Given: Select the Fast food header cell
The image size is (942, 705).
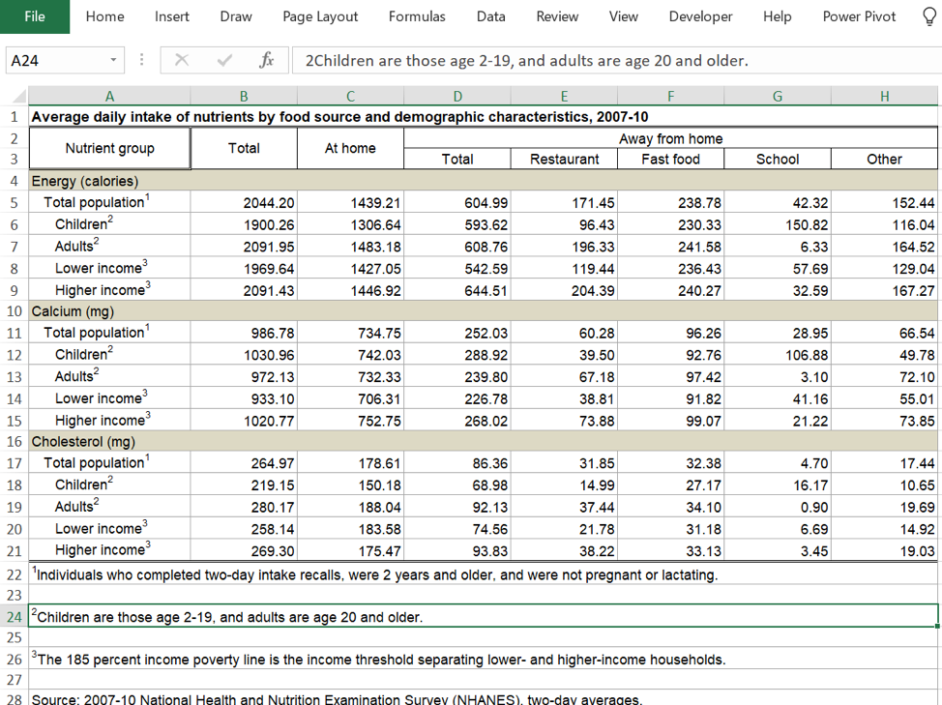Looking at the screenshot, I should (670, 160).
